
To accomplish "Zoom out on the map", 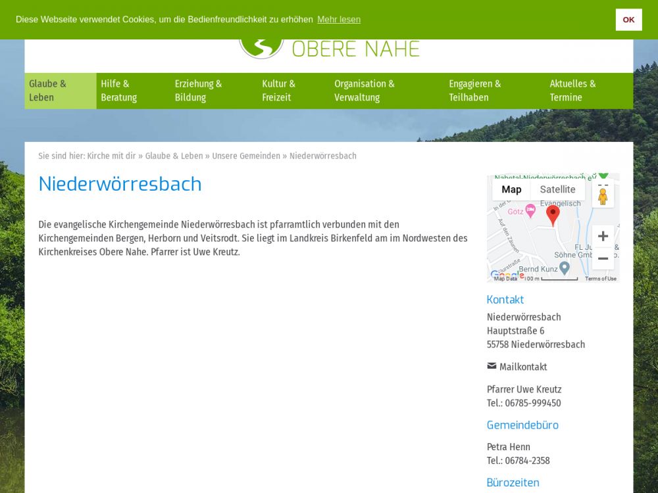I will pos(603,258).
